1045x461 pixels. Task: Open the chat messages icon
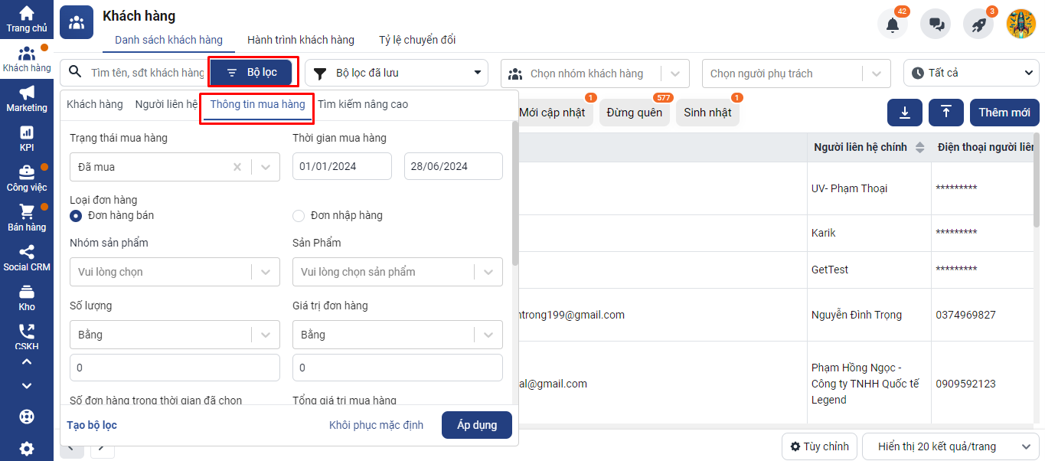point(936,25)
